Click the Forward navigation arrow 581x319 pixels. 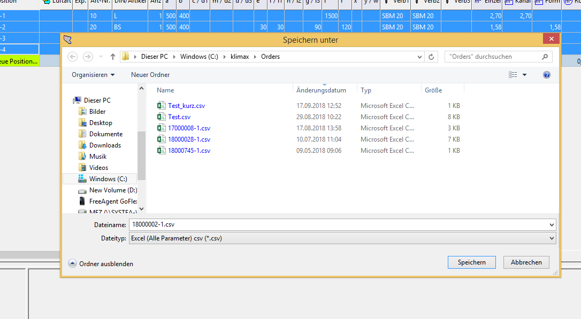click(88, 57)
